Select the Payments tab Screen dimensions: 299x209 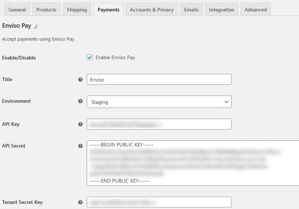(109, 10)
